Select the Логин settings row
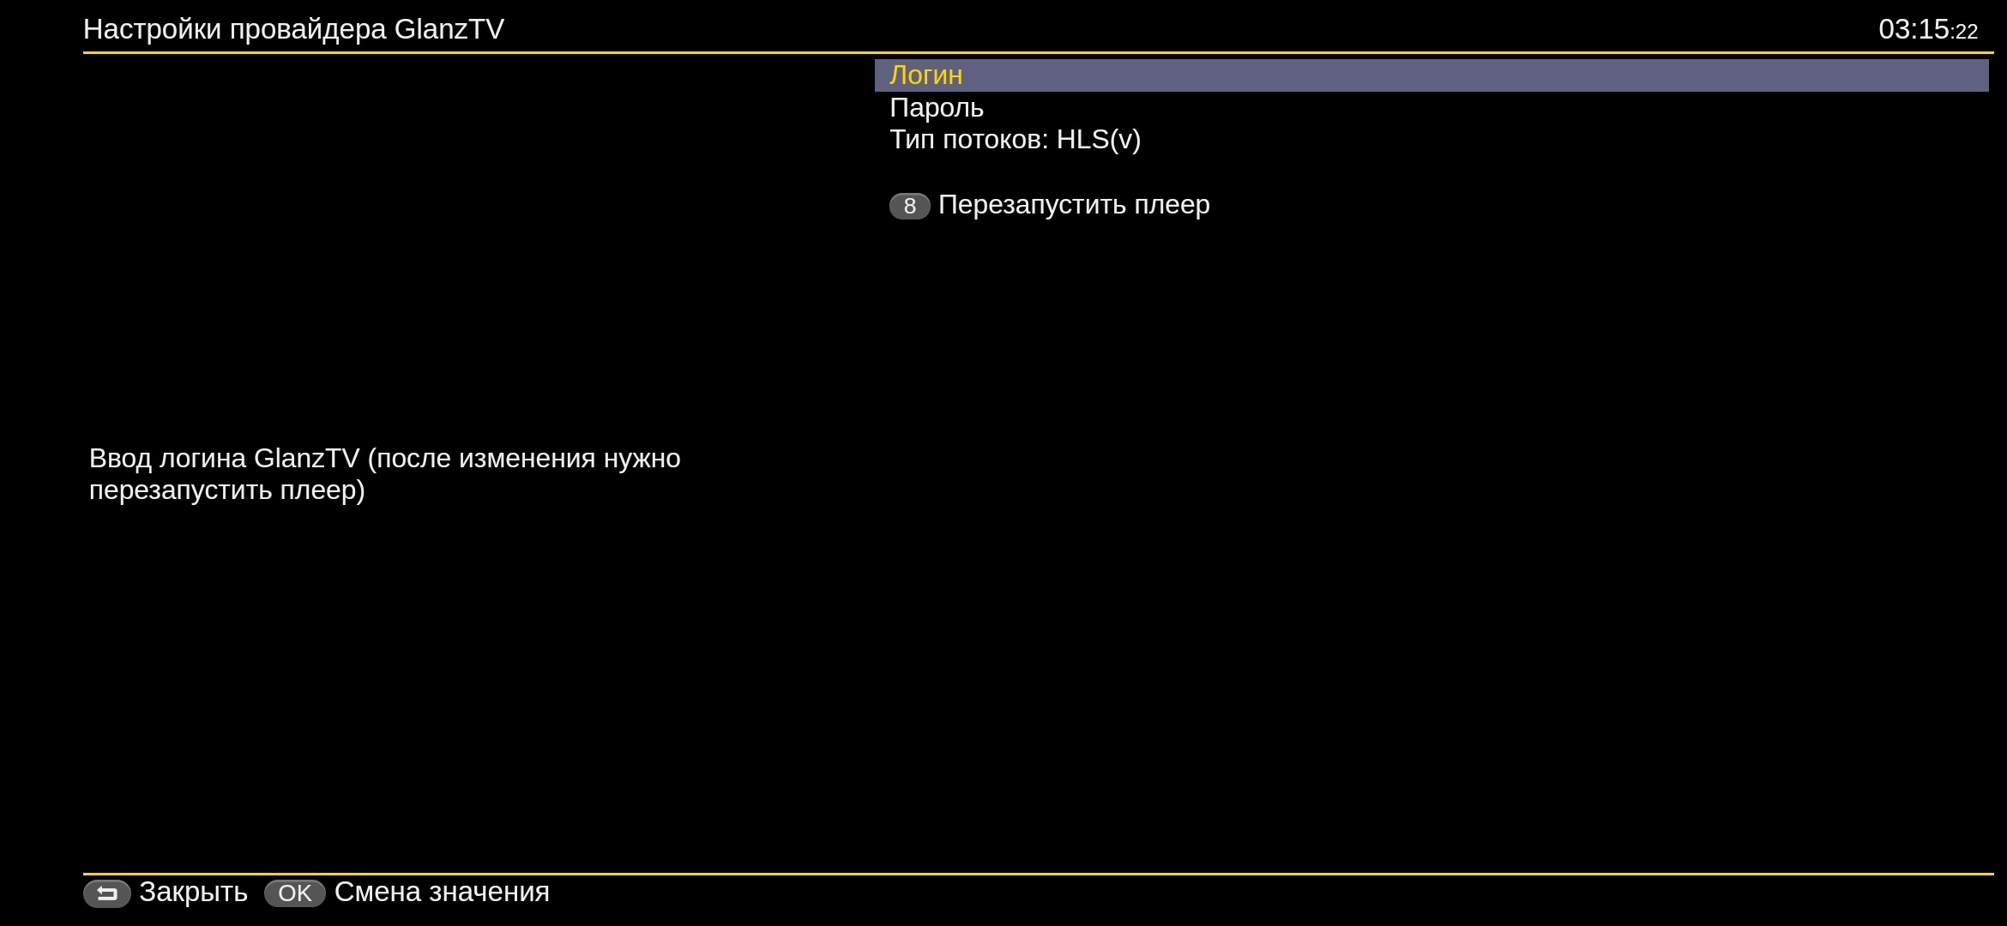 click(x=1431, y=75)
